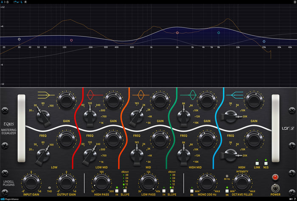297x201 pixels.
Task: Click the lower LOW band gain knob
Action: click(x=66, y=140)
